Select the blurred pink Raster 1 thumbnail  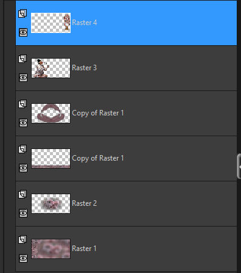[x=51, y=249]
